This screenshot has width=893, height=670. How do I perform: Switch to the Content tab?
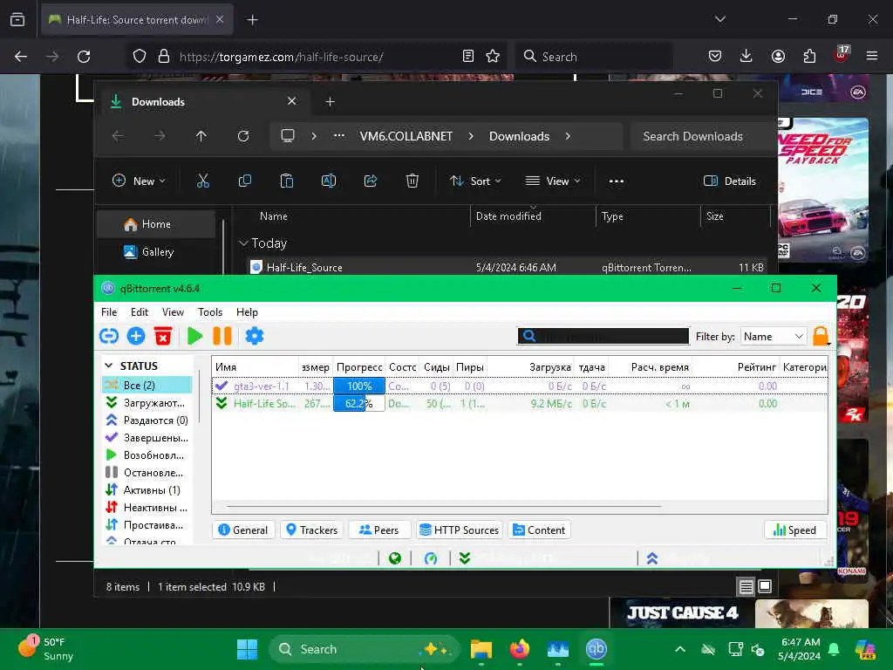[x=539, y=530]
